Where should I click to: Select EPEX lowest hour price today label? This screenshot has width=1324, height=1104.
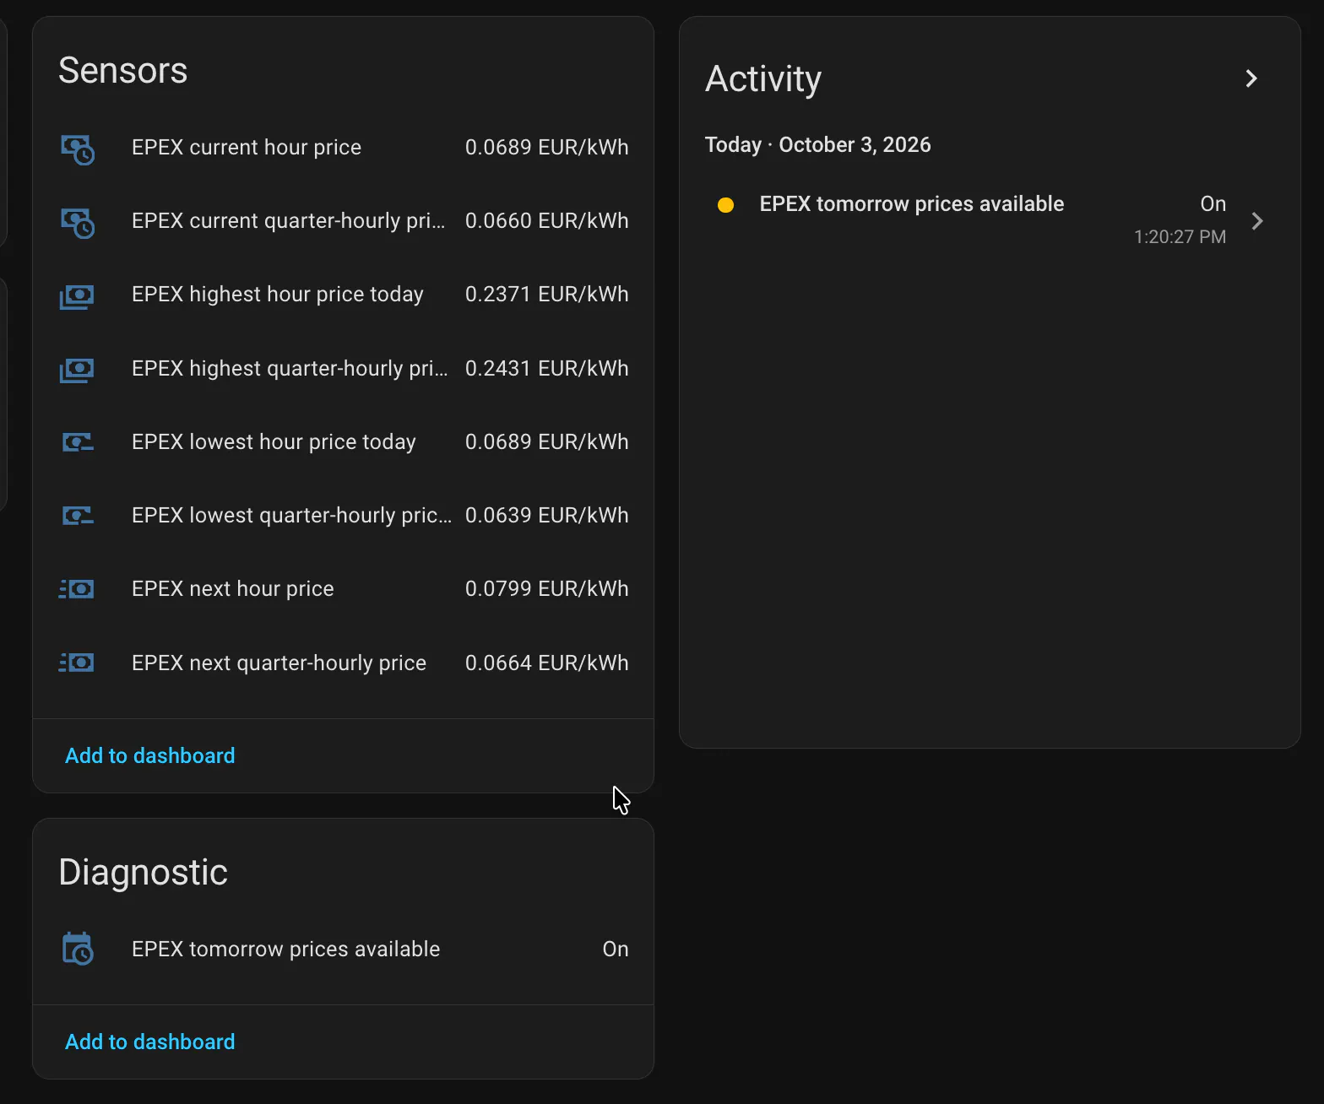click(274, 442)
